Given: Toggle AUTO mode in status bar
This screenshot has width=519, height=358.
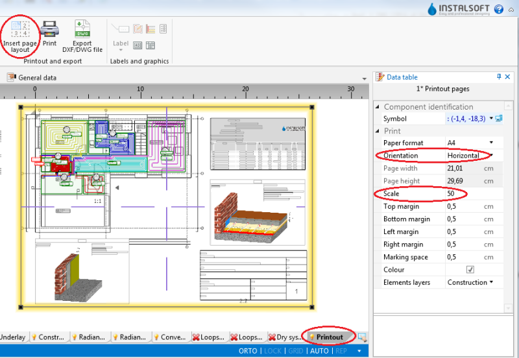Looking at the screenshot, I should point(319,351).
